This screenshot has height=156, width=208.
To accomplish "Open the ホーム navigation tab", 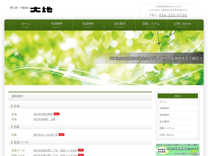I will (25, 25).
